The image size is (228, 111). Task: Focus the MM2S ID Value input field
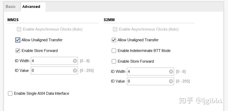coord(52,71)
